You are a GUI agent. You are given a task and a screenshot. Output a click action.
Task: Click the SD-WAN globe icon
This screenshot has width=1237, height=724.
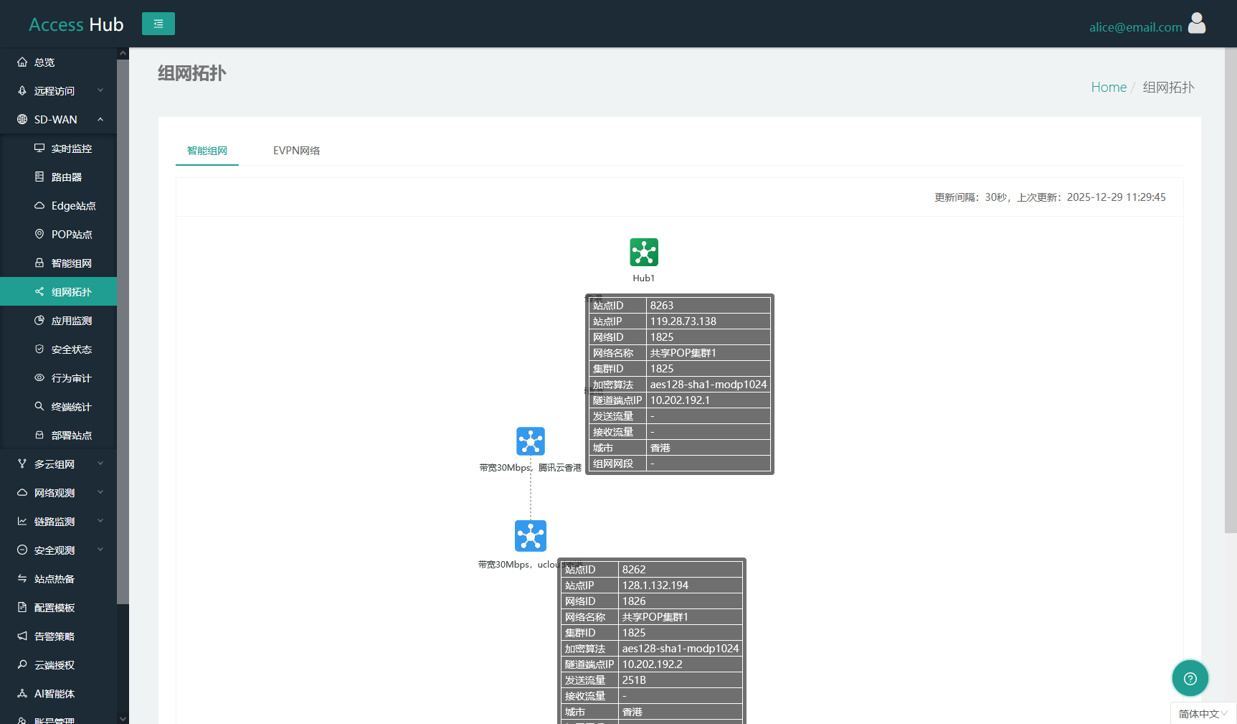[x=22, y=120]
